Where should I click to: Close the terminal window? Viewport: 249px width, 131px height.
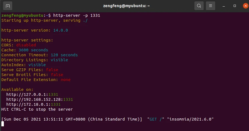[245, 6]
